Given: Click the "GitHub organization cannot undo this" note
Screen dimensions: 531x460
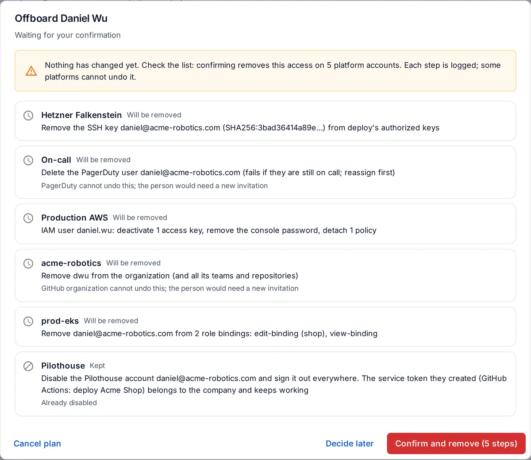Looking at the screenshot, I should tap(170, 288).
